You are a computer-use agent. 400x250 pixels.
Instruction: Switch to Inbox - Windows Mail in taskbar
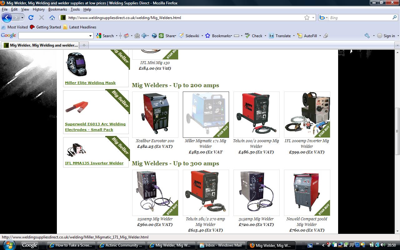(221, 245)
